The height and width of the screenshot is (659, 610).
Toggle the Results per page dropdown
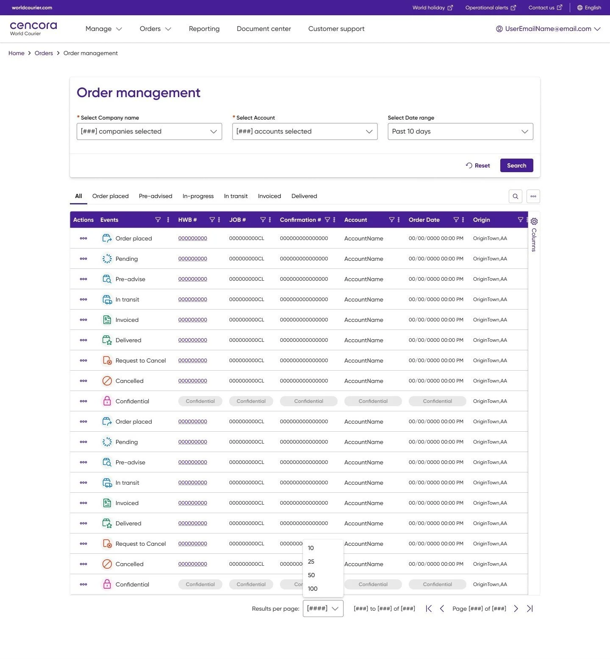pyautogui.click(x=323, y=609)
